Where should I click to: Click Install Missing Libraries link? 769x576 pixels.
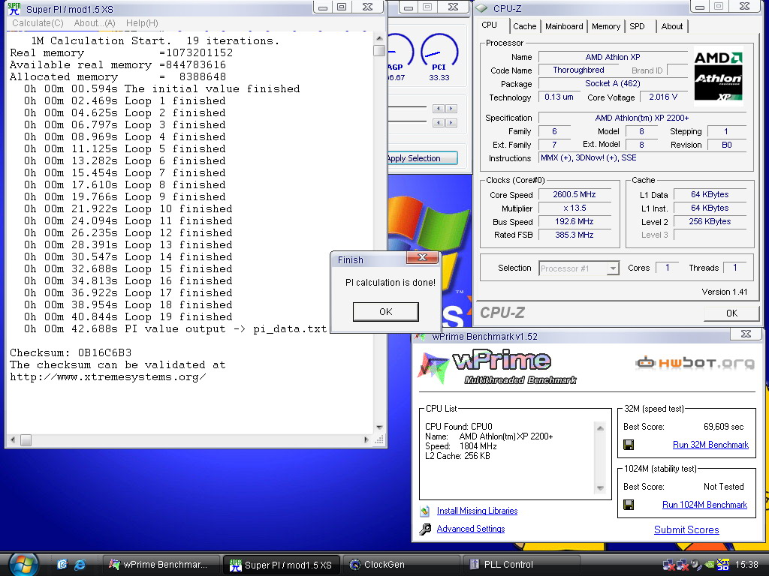pyautogui.click(x=477, y=511)
